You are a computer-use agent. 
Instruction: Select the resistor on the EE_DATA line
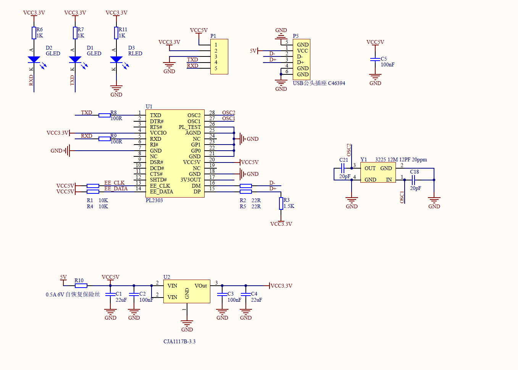(x=93, y=191)
